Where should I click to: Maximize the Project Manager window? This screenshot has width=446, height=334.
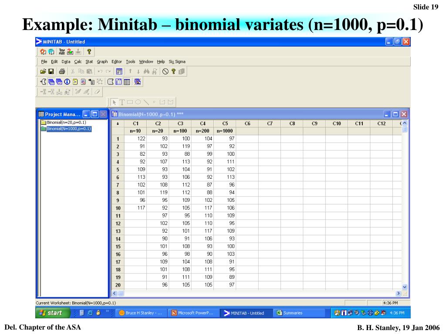(x=95, y=114)
